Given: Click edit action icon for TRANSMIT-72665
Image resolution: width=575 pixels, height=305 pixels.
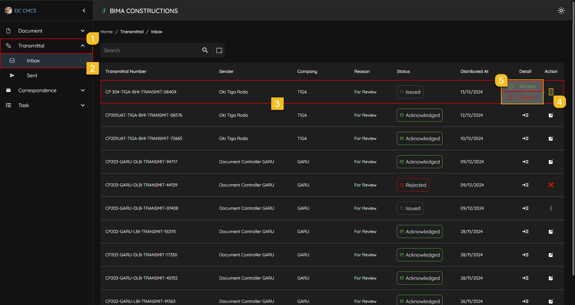Looking at the screenshot, I should pyautogui.click(x=551, y=138).
